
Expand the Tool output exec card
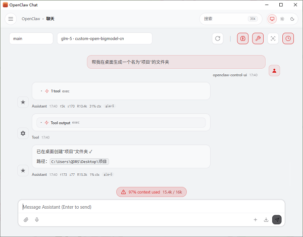[121, 123]
